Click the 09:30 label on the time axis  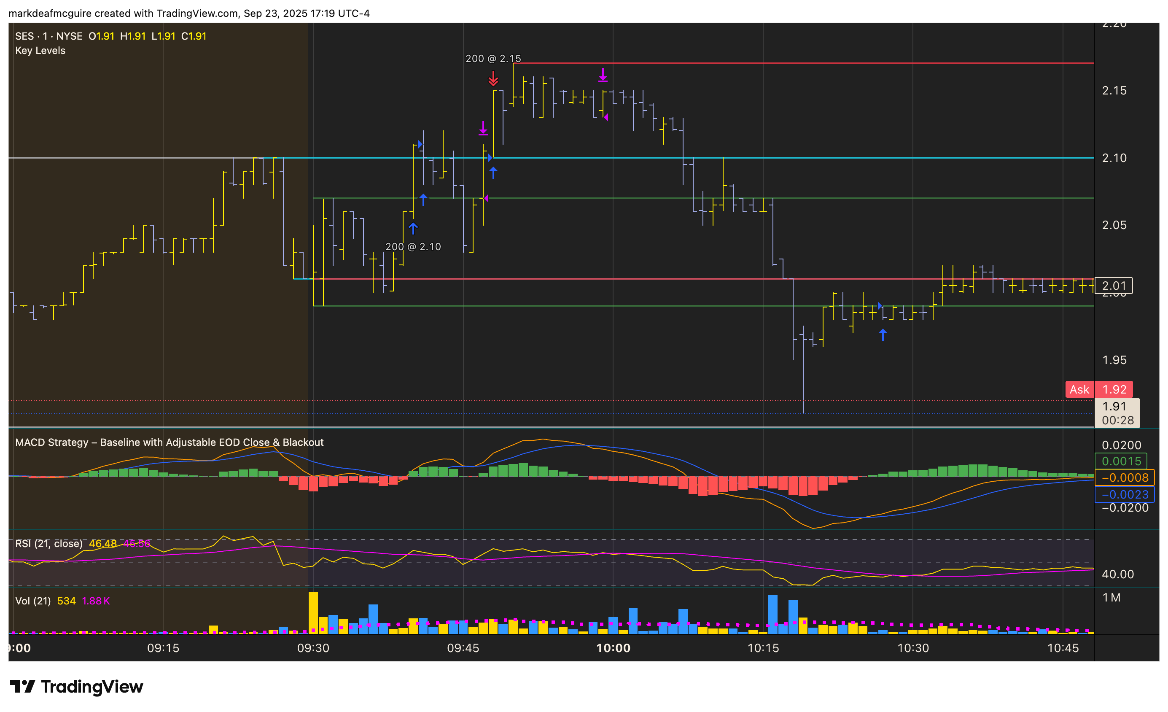pyautogui.click(x=313, y=648)
